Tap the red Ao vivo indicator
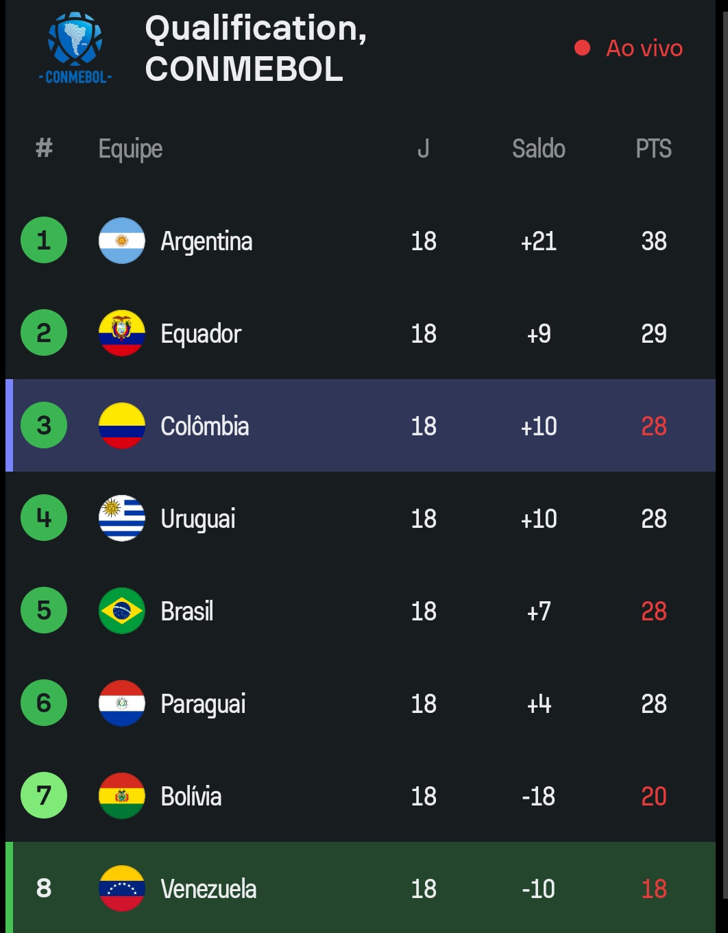Screen dimensions: 728x933 point(629,48)
